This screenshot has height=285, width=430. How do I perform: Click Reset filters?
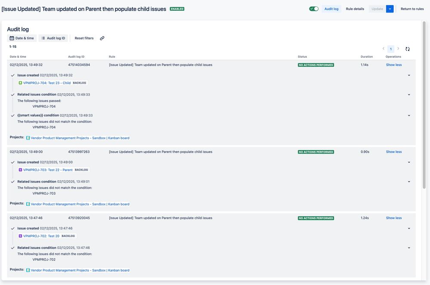[84, 38]
